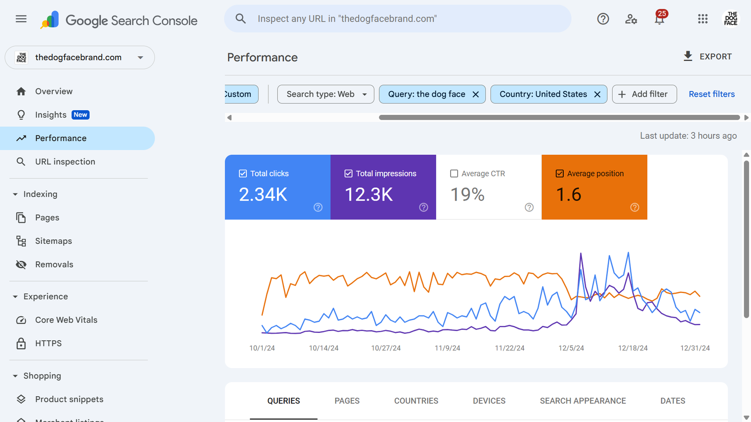Click the URL inspection magnifier icon
Viewport: 751px width, 422px height.
[x=21, y=162]
